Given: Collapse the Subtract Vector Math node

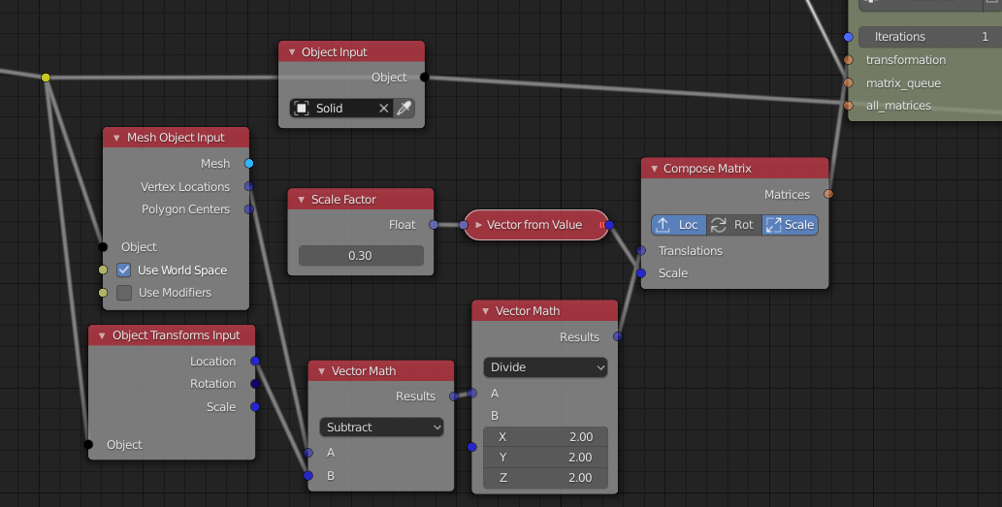Looking at the screenshot, I should (321, 371).
